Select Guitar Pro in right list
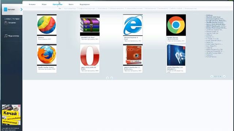The image size is (234, 131). pyautogui.click(x=209, y=42)
